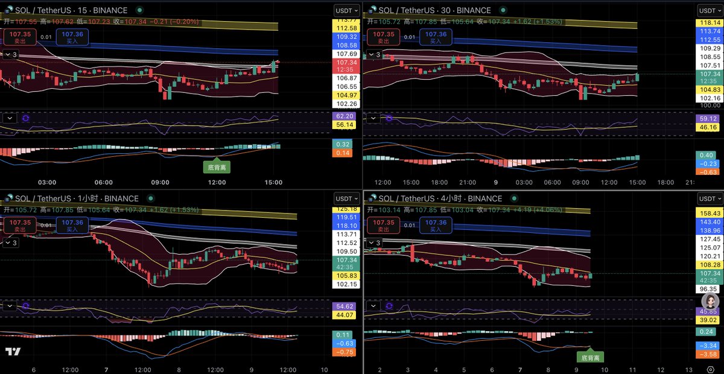The image size is (724, 374).
Task: Click the SOL / TetherUS · 4小时 · BINANCE title
Action: pos(440,198)
